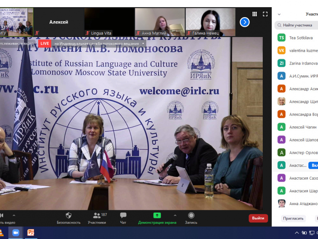Select the МГУ conference room video tile
318x239 pixels.
pyautogui.click(x=16, y=22)
